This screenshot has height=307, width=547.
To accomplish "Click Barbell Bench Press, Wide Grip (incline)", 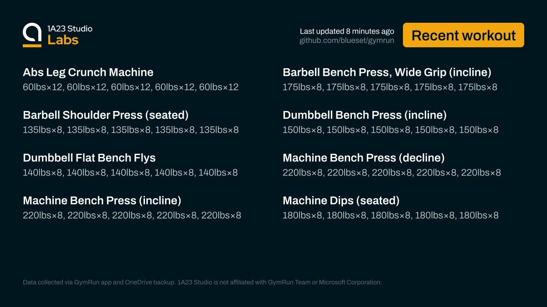I will [387, 72].
